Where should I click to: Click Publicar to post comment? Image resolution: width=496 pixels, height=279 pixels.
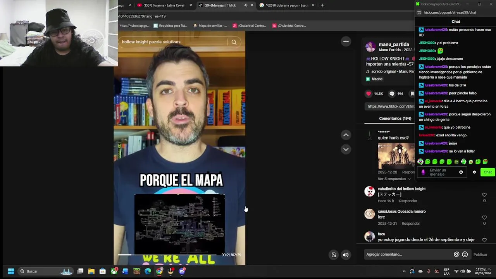point(480,255)
